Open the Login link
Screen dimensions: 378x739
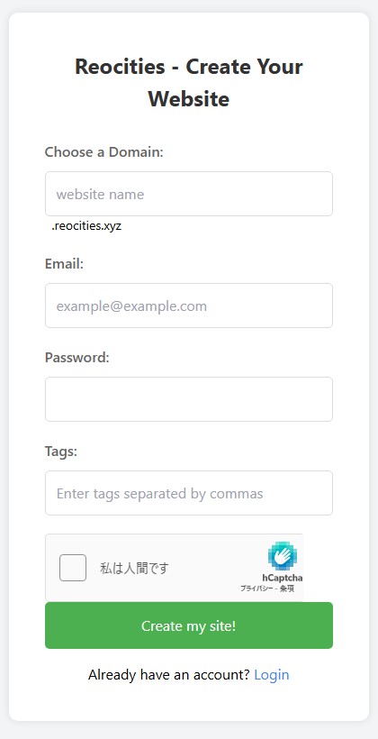272,675
